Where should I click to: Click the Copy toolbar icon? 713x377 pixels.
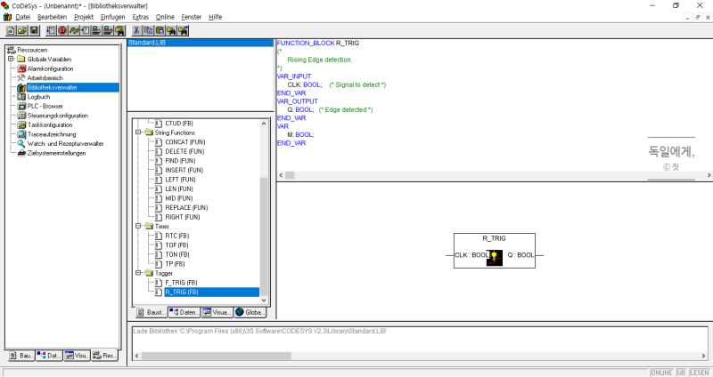click(148, 30)
